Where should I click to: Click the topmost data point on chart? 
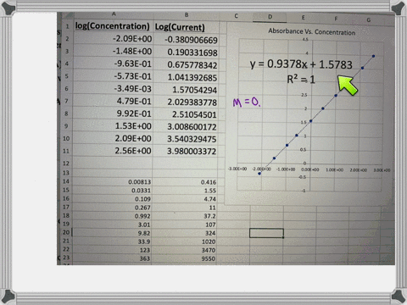pos(373,56)
